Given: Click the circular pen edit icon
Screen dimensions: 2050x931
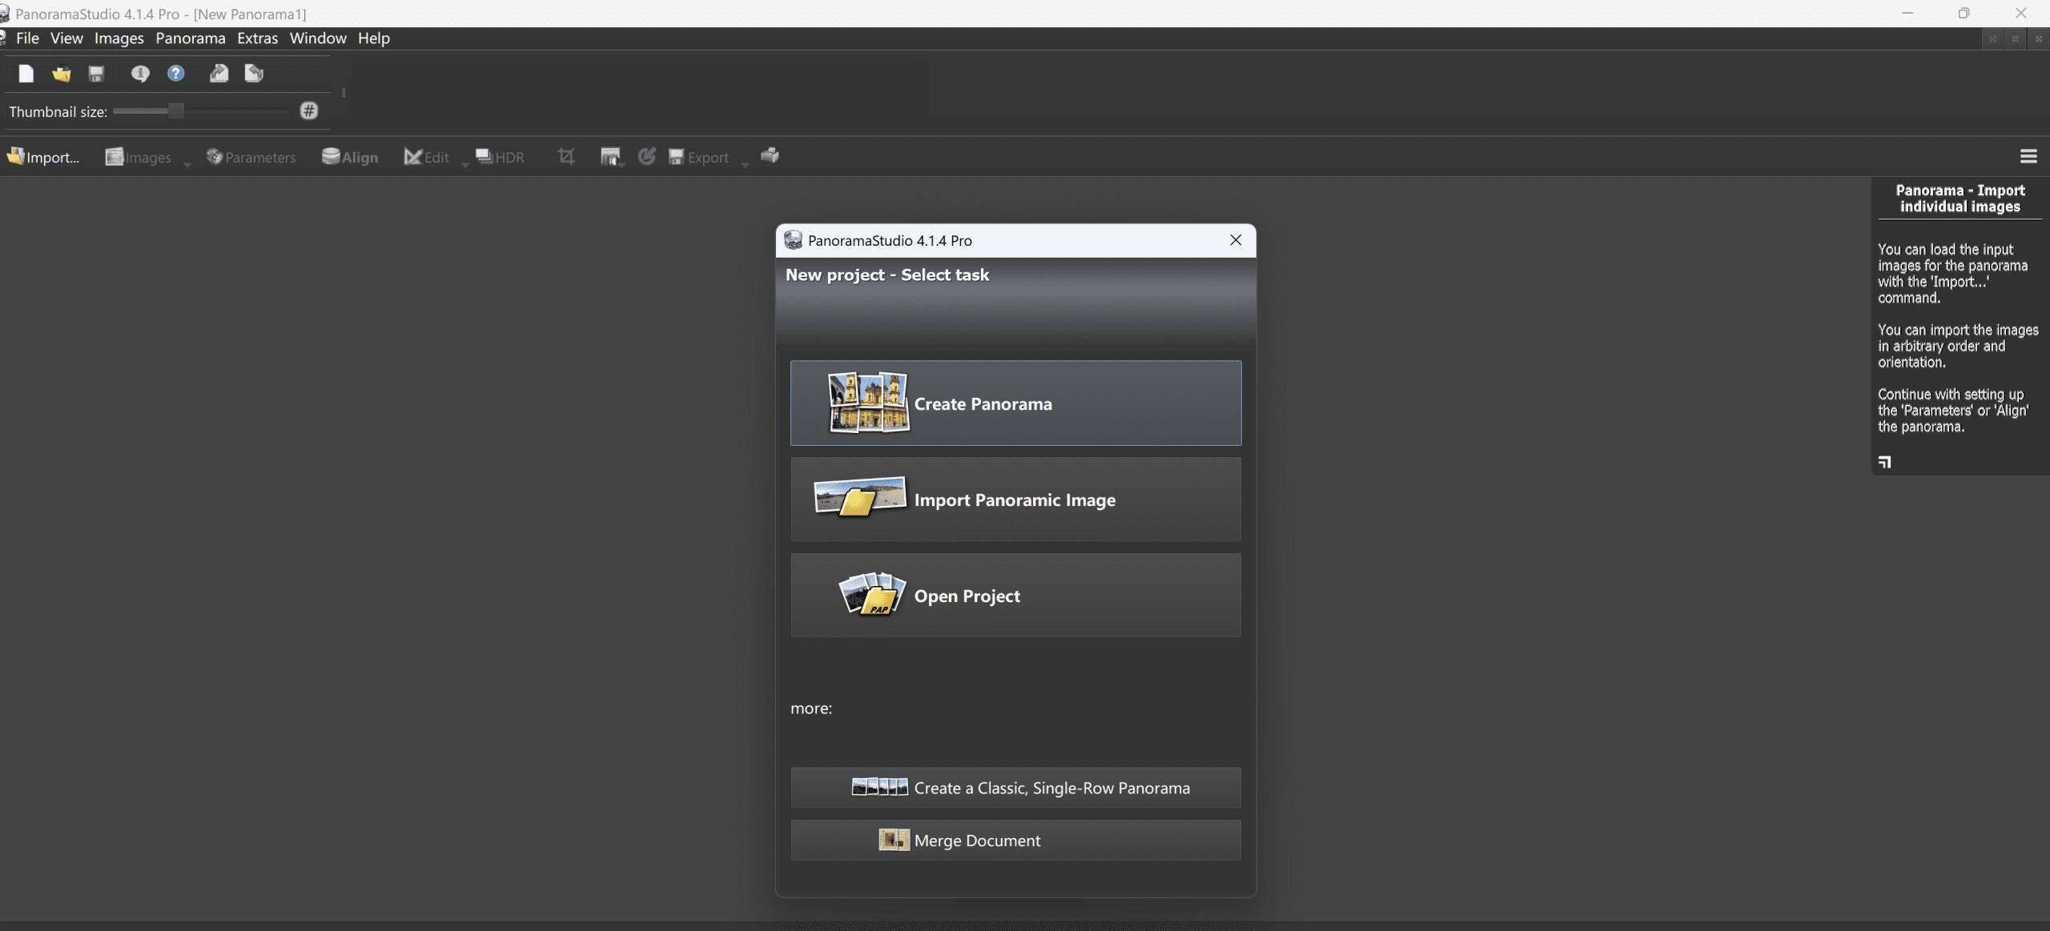Looking at the screenshot, I should [x=647, y=156].
